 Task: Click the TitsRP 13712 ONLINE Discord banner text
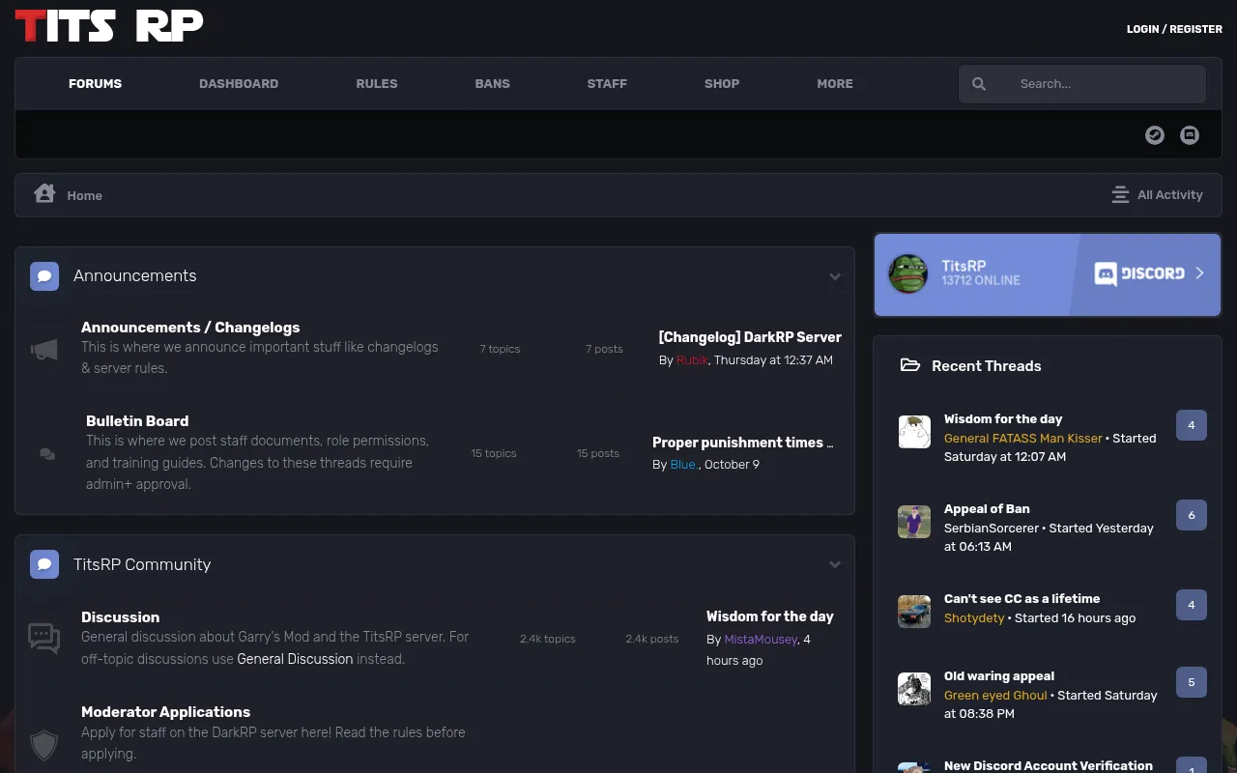[x=981, y=273]
